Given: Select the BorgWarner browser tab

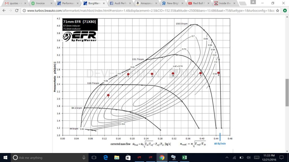Looking at the screenshot, I should [x=93, y=3].
